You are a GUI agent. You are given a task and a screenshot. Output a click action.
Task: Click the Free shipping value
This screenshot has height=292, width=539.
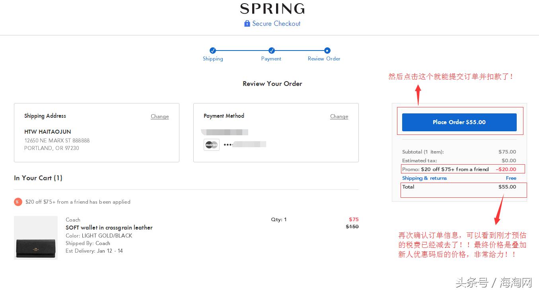[x=511, y=178]
